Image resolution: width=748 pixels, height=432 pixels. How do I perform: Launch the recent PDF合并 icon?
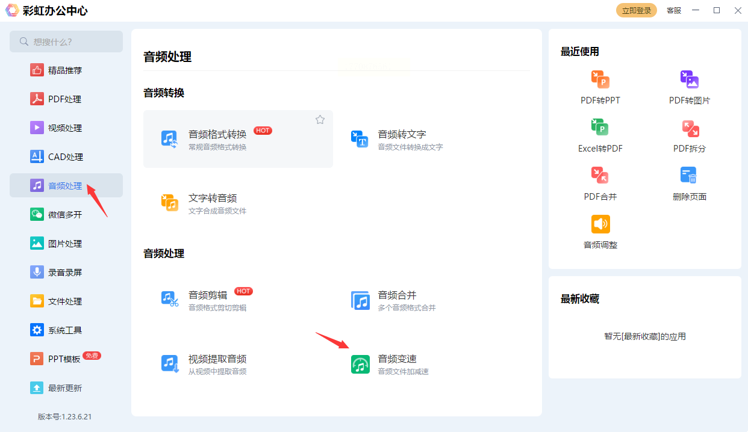pos(600,176)
